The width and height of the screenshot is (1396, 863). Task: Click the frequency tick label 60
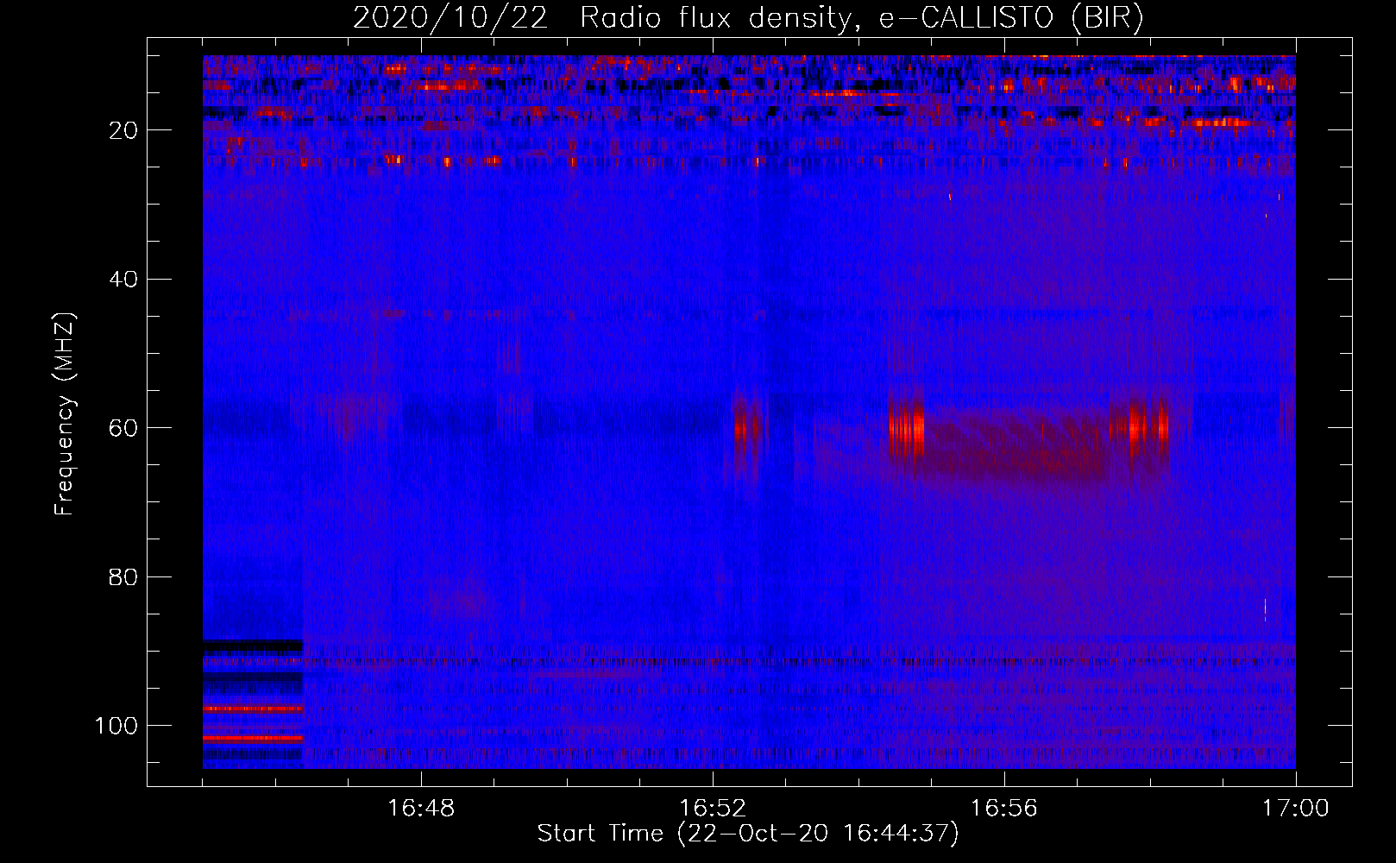tap(123, 428)
